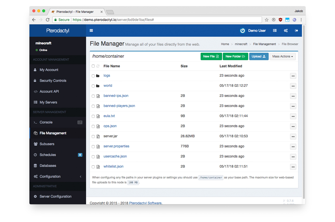The image size is (335, 222).
Task: Click the Demo User power avatar icon
Action: (242, 30)
